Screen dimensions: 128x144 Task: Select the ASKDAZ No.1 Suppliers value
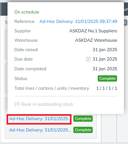93,31
